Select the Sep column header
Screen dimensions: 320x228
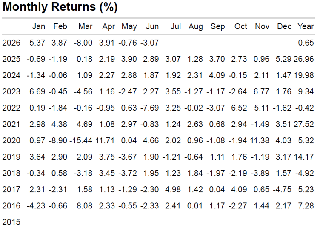[217, 26]
